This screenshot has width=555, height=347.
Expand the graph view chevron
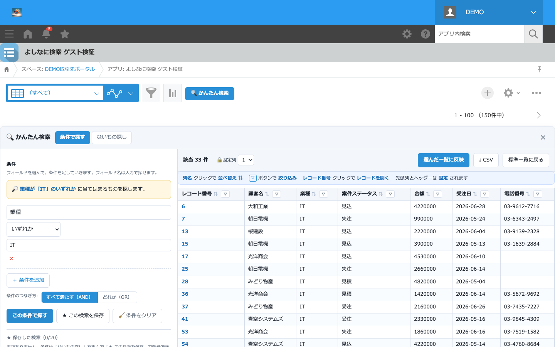pos(131,93)
